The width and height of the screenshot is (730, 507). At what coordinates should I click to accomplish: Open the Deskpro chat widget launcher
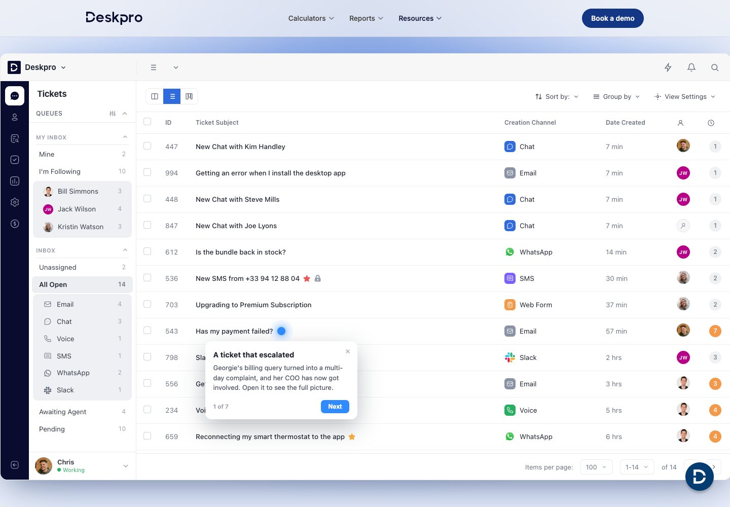pos(700,477)
